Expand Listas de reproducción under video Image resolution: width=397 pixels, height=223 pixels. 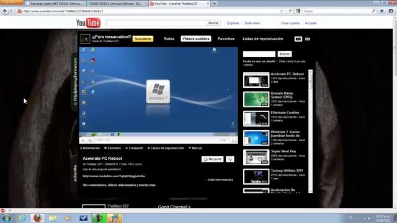[166, 148]
